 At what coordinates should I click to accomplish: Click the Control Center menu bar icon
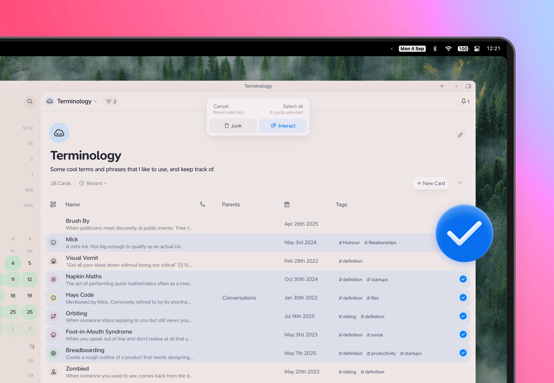[x=477, y=49]
